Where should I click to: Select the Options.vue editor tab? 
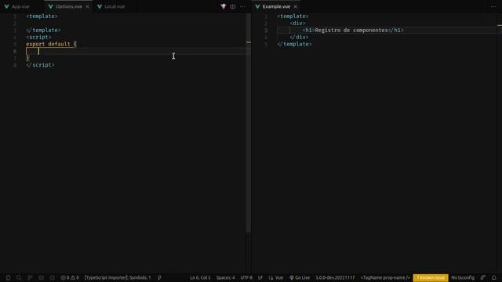[x=68, y=6]
